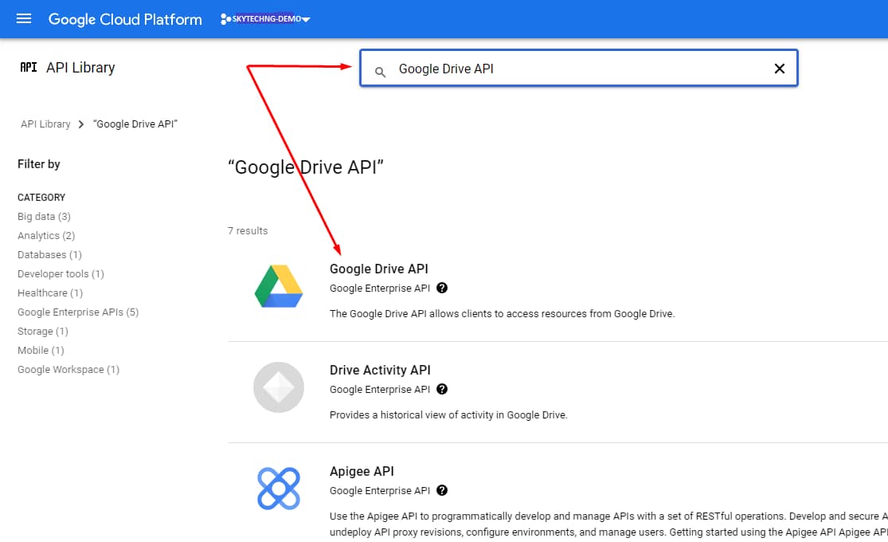Open the hamburger navigation menu
This screenshot has height=542, width=888.
24,18
